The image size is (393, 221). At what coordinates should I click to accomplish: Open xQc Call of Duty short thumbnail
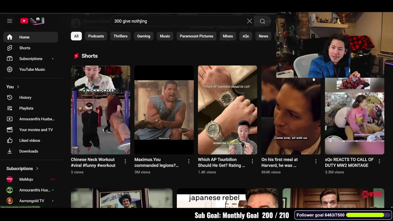pyautogui.click(x=355, y=116)
